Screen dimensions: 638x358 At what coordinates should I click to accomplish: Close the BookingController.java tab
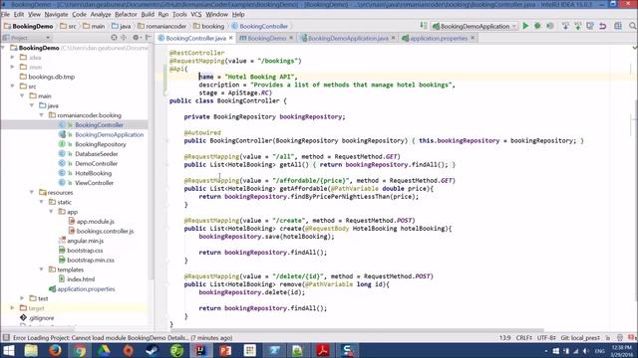231,38
